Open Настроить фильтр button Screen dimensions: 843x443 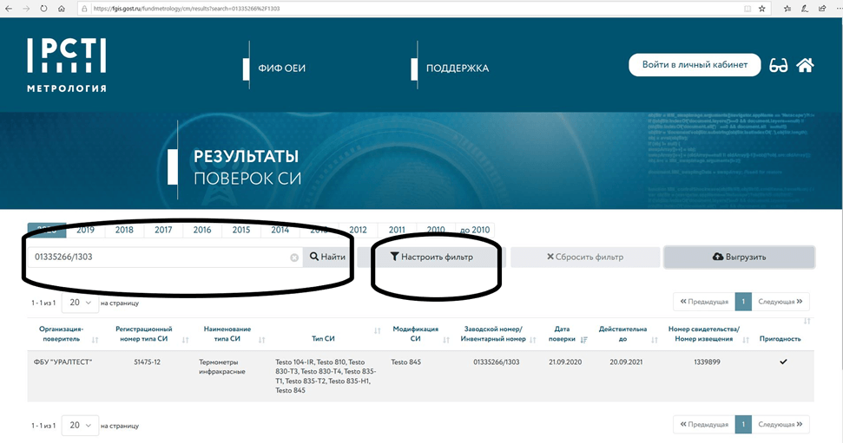tap(431, 257)
